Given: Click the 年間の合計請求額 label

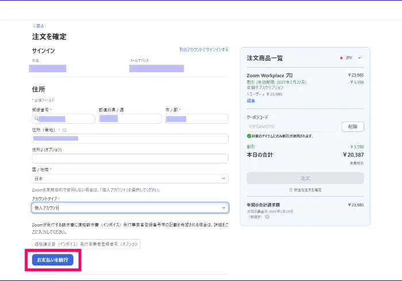Looking at the screenshot, I should [x=263, y=205].
